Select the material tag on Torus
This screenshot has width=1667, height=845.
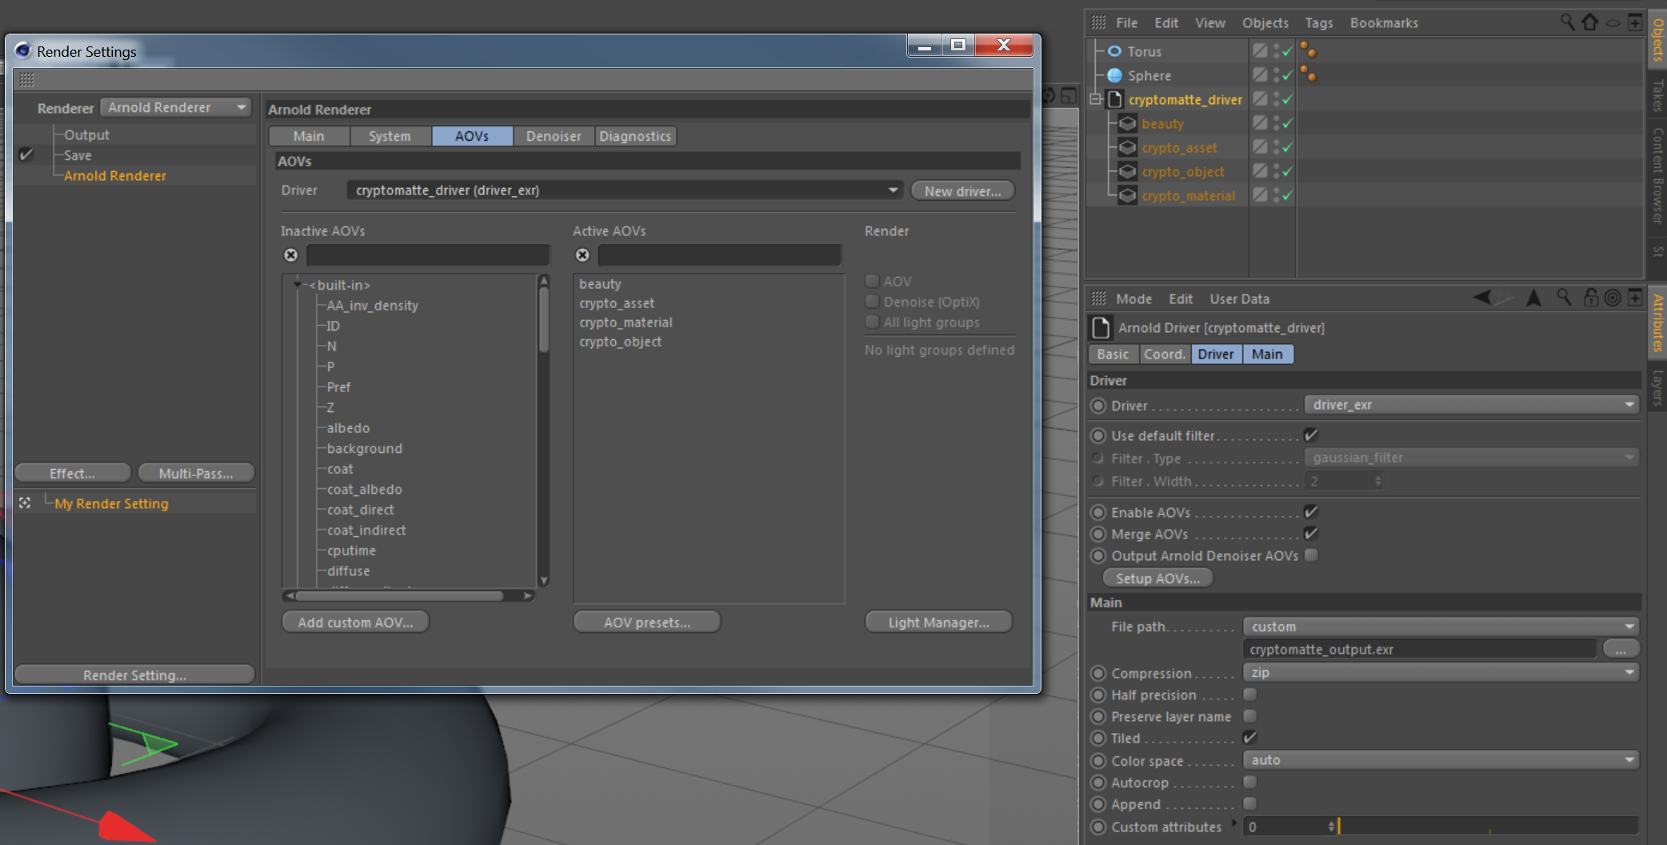[x=1309, y=50]
